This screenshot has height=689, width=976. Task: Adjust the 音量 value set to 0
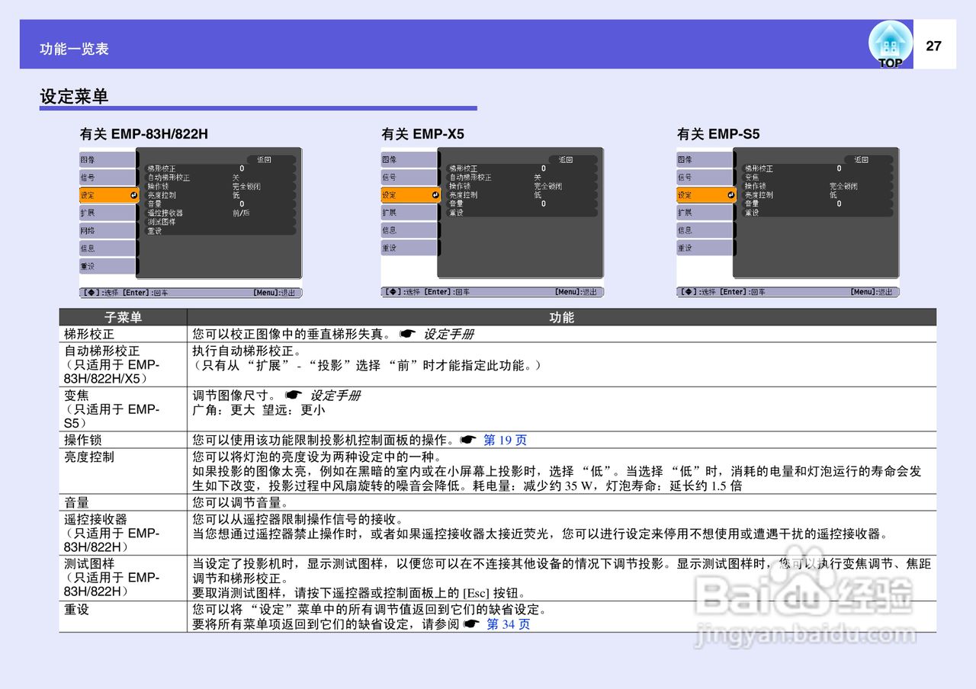[156, 203]
